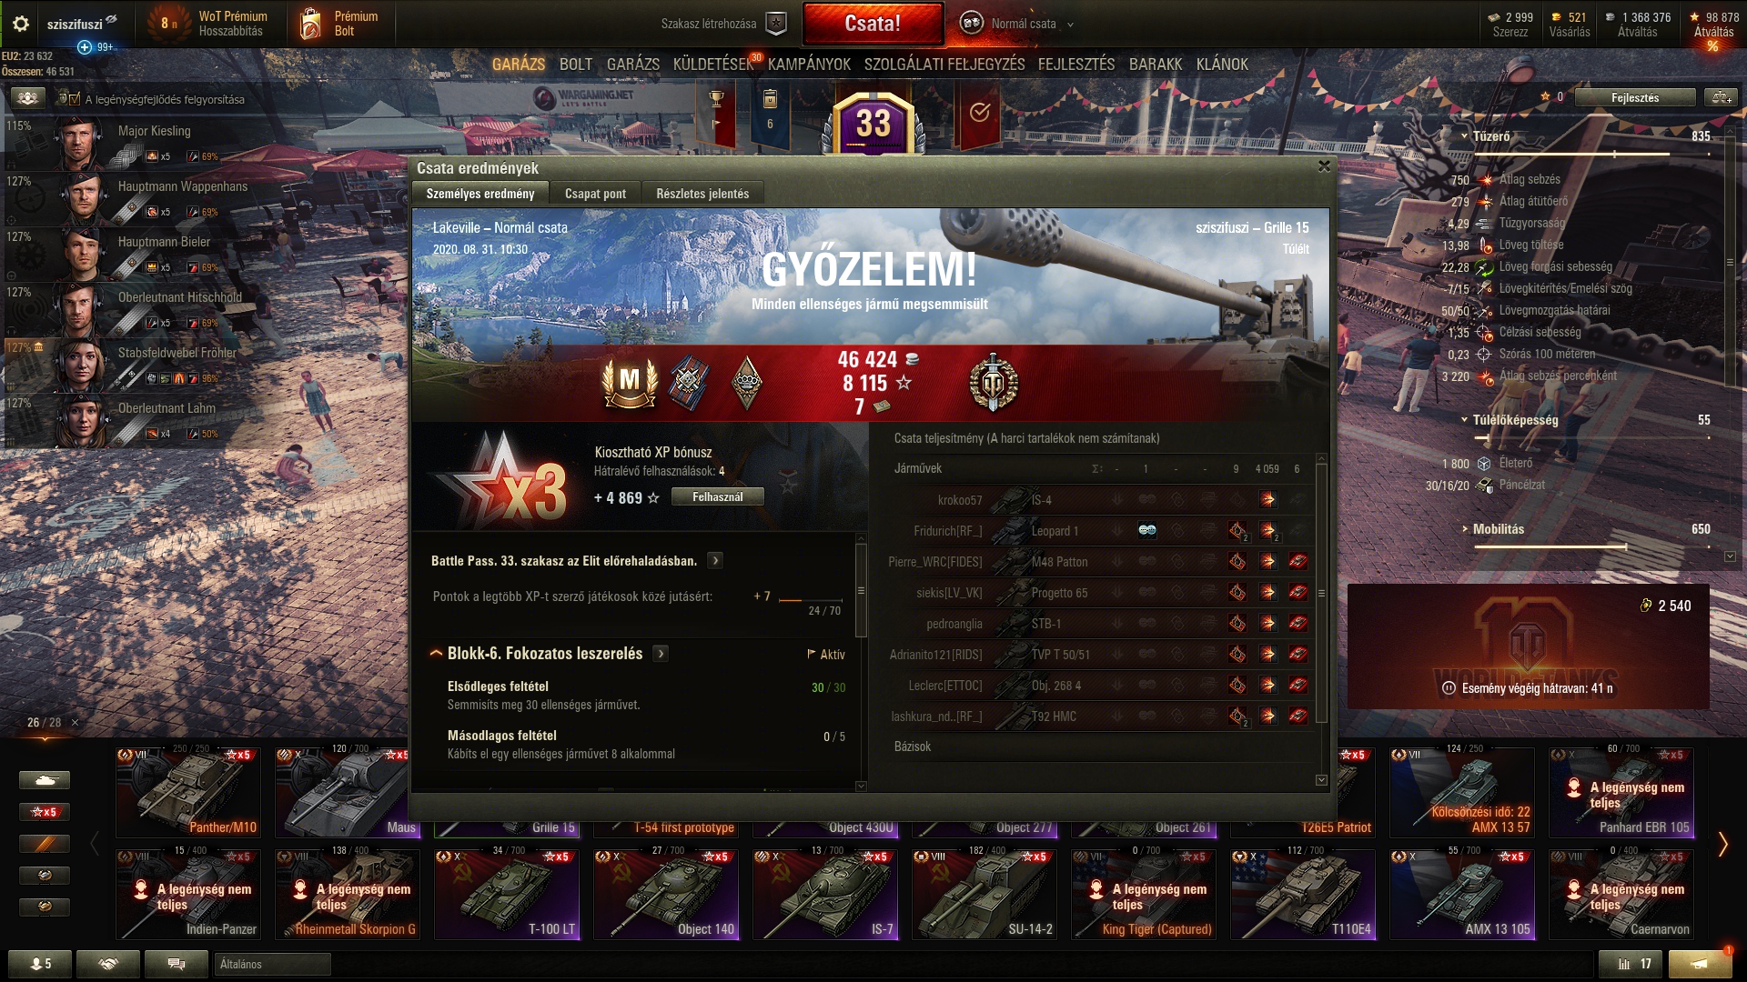Select the T110E4 tank thumbnail
The width and height of the screenshot is (1747, 982).
[x=1303, y=894]
